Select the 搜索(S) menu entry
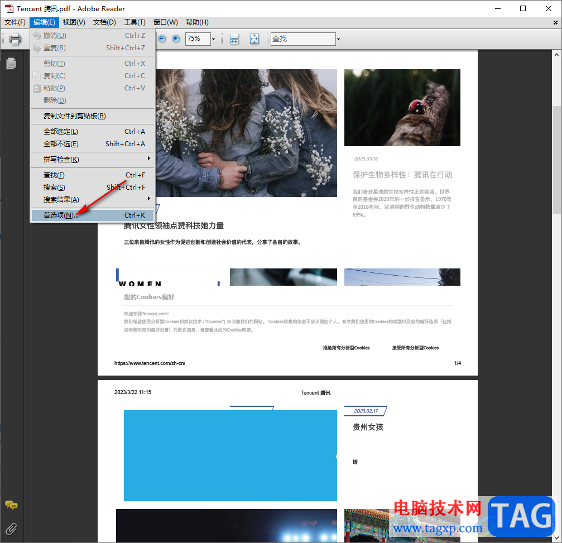 pos(93,187)
